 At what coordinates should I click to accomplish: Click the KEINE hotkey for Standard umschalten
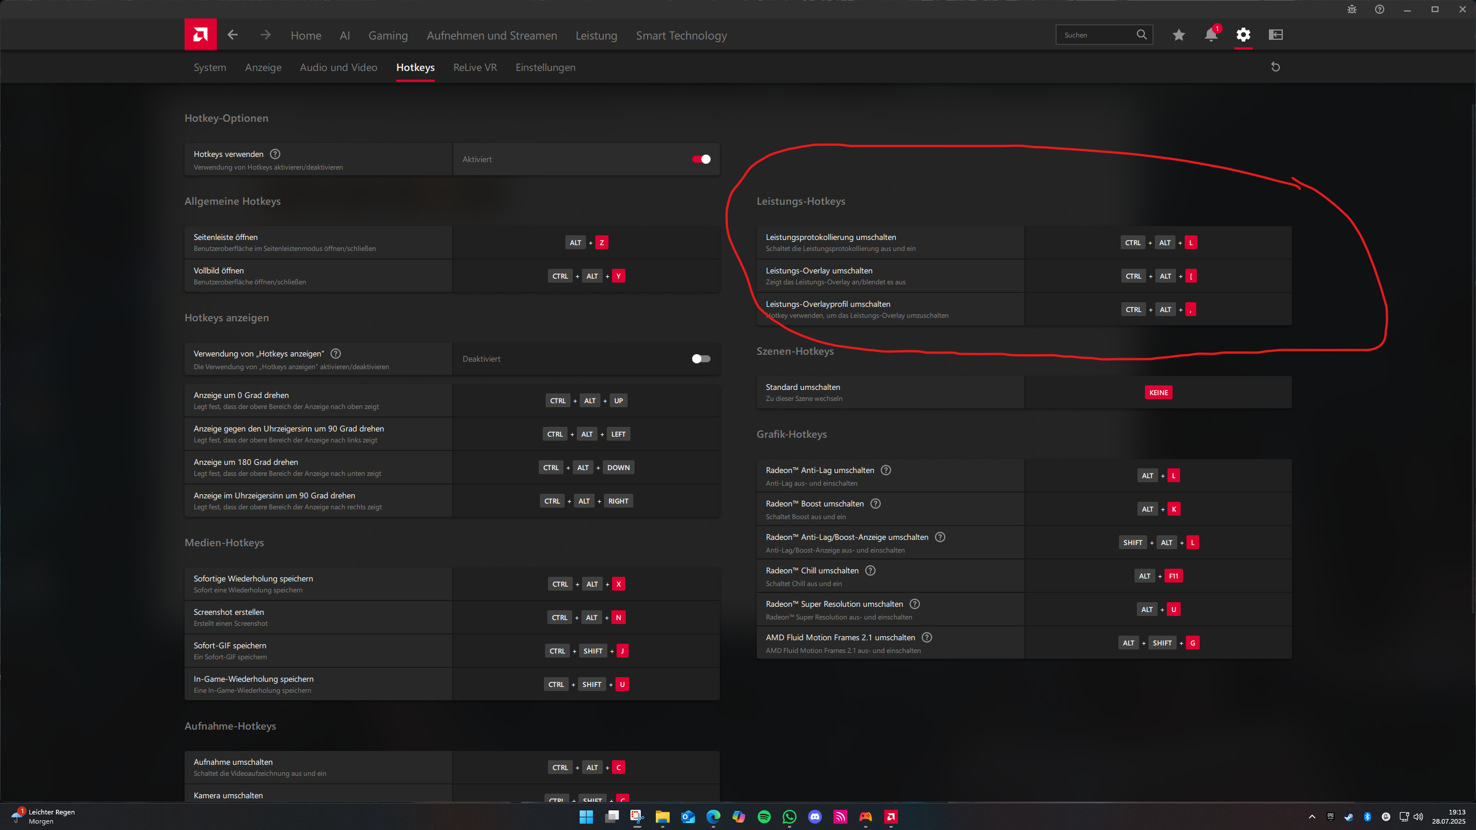point(1158,393)
